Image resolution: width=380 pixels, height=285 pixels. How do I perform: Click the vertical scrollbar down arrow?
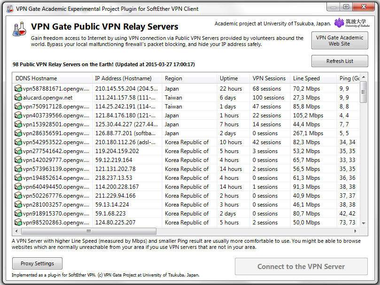(x=364, y=223)
